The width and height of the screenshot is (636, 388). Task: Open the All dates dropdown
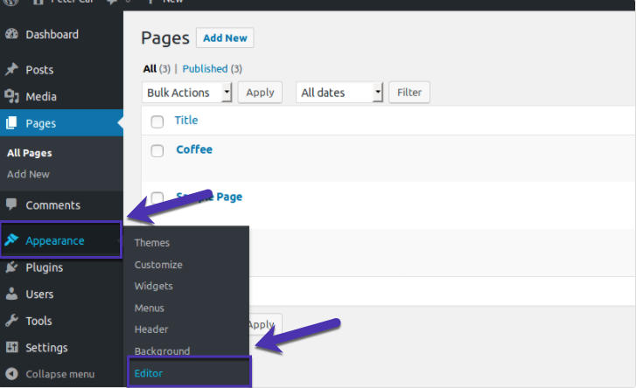point(339,93)
